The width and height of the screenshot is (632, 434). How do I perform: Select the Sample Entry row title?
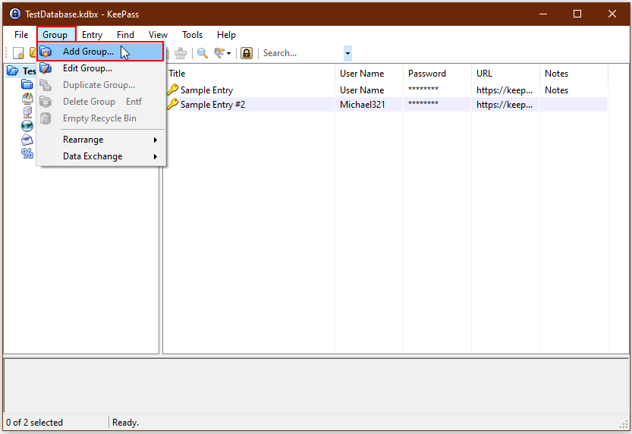(207, 90)
